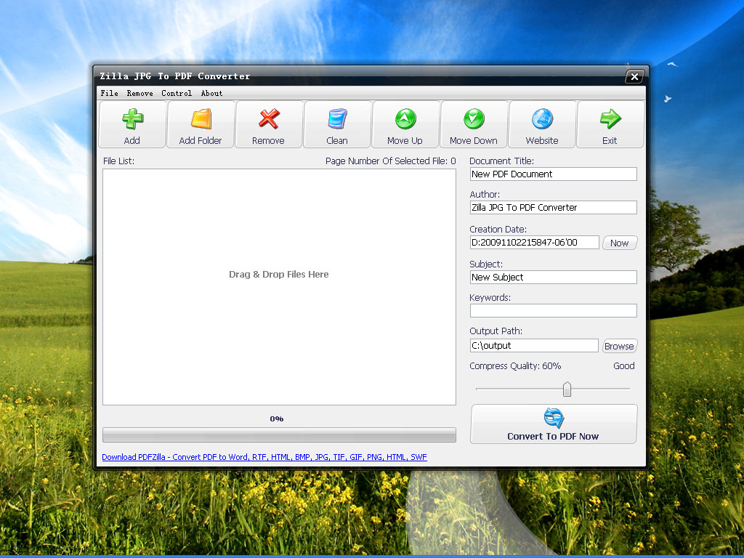Open the File menu
744x558 pixels.
109,93
